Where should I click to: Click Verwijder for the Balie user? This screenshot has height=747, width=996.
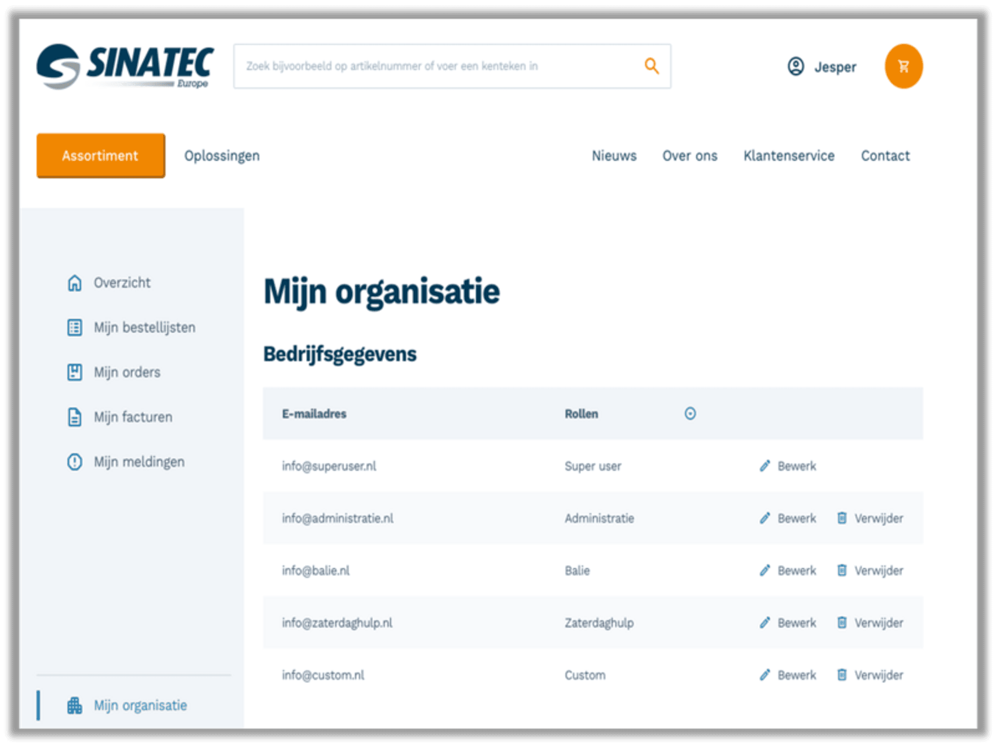[x=879, y=571]
